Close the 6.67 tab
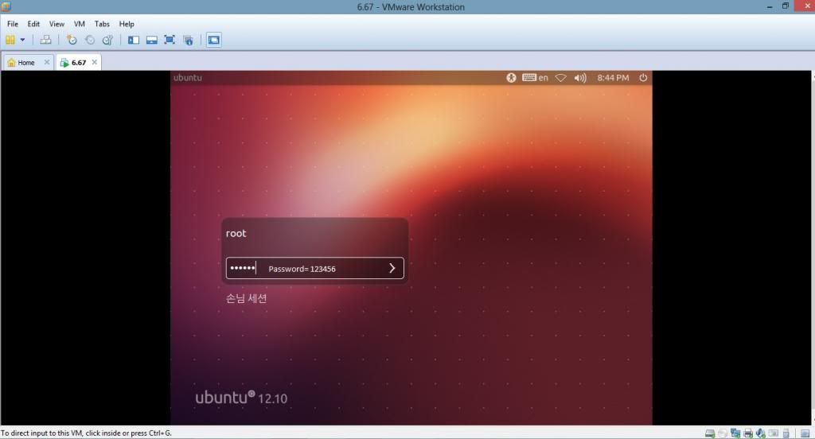Image resolution: width=815 pixels, height=439 pixels. tap(94, 62)
